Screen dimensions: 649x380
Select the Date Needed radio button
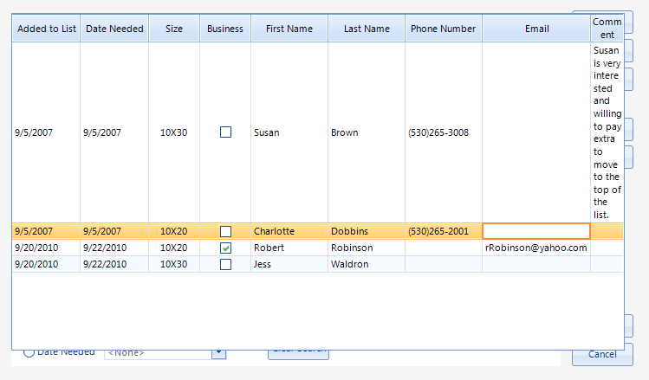point(29,352)
